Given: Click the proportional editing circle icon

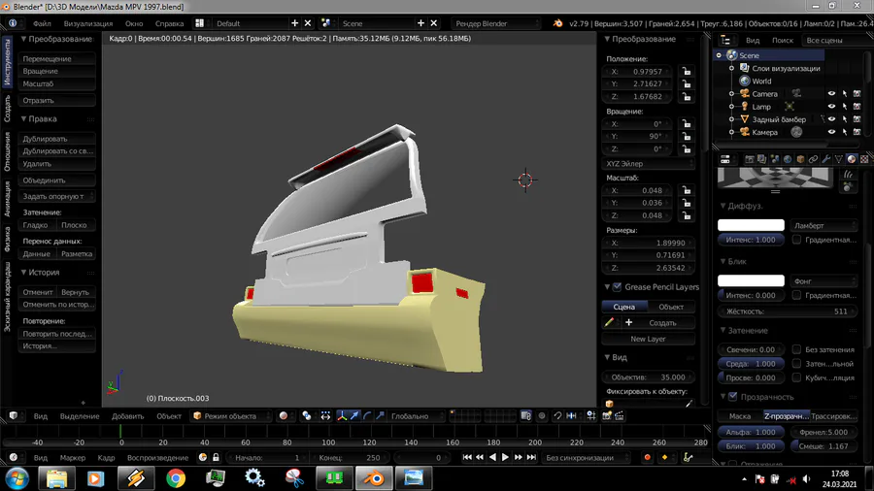Looking at the screenshot, I should tap(542, 416).
